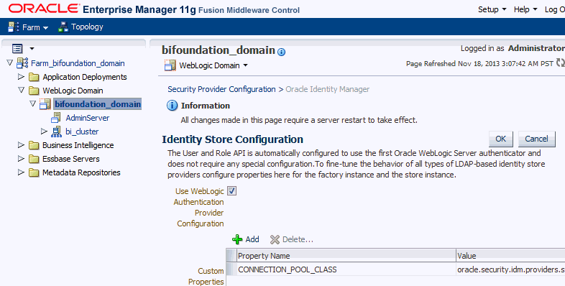Image resolution: width=565 pixels, height=286 pixels.
Task: Uncheck Use WebLogic Authentication Provider Configuration
Action: tap(231, 191)
